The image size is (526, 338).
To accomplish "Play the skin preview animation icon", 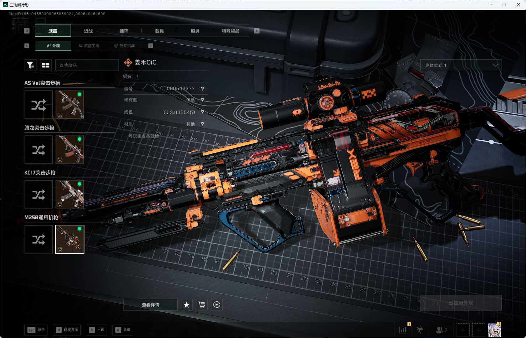I will [217, 305].
